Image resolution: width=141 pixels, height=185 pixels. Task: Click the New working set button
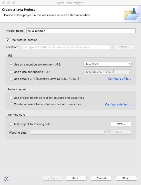pos(121,124)
